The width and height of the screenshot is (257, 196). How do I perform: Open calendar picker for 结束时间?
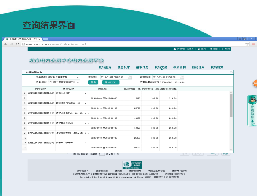point(182,77)
